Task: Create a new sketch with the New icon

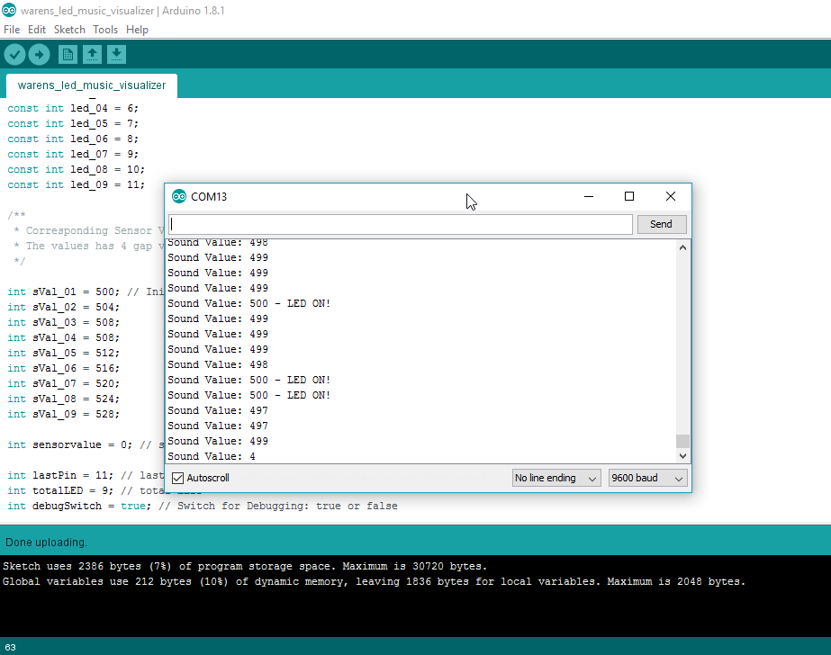Action: coord(68,55)
